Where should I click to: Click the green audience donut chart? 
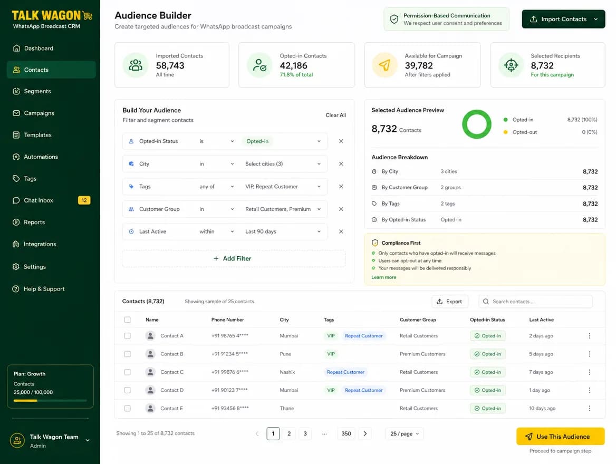(477, 124)
